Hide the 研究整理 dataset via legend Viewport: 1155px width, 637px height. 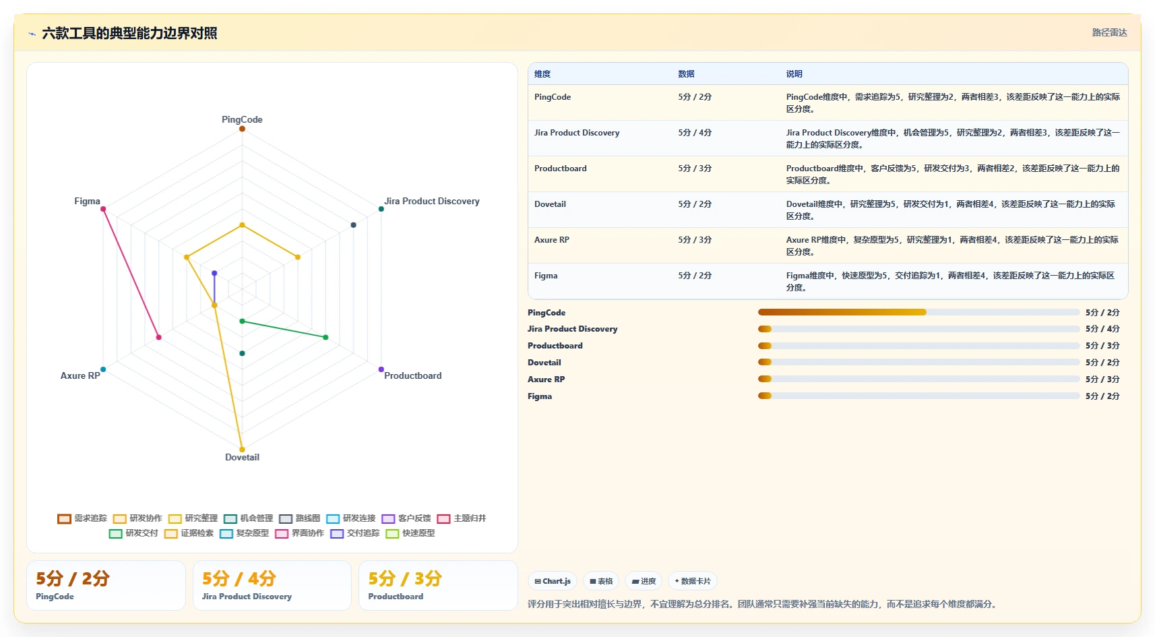coord(193,518)
